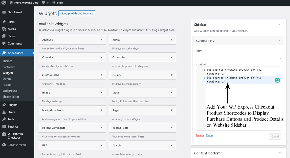
Task: Go to Dashboard menu item
Action: pos(15,12)
